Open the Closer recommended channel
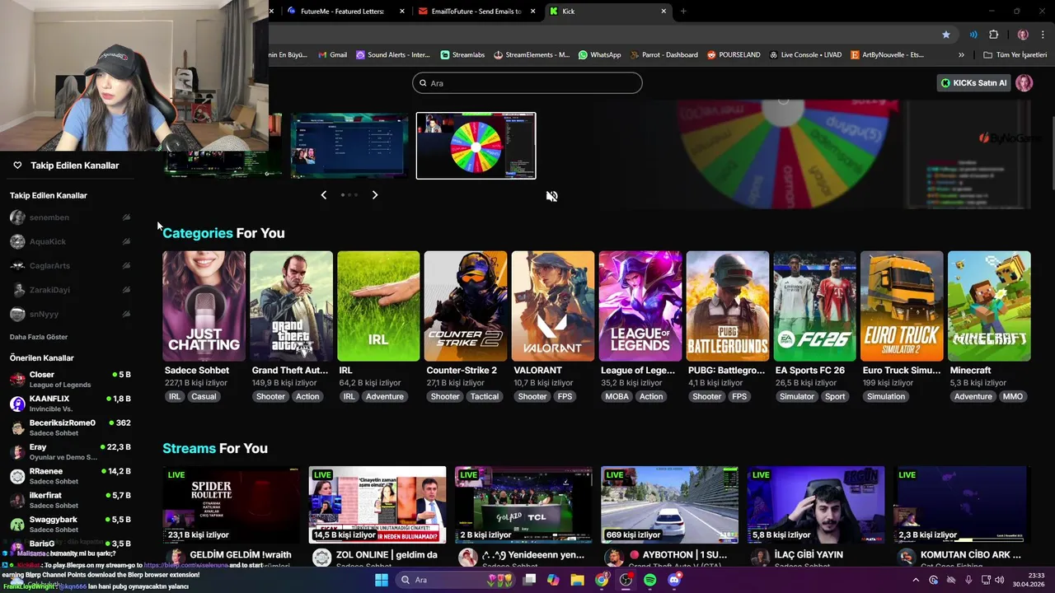Screen dimensions: 1055x593 pyautogui.click(x=70, y=379)
